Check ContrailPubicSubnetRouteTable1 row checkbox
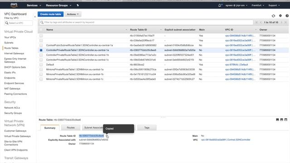The height and width of the screenshot is (163, 290). [41, 45]
